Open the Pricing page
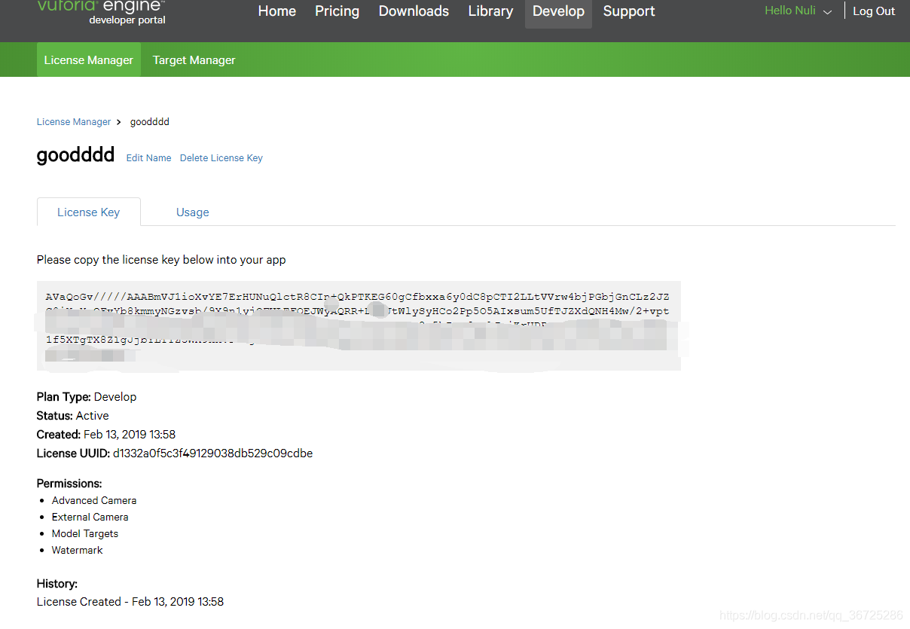Viewport: 910px width, 629px height. pyautogui.click(x=337, y=11)
